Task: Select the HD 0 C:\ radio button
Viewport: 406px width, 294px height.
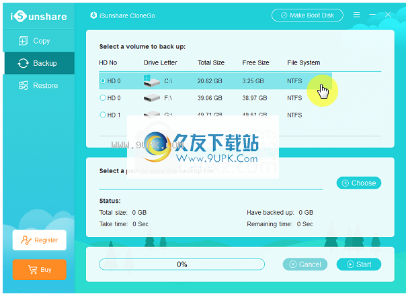Action: pyautogui.click(x=103, y=81)
